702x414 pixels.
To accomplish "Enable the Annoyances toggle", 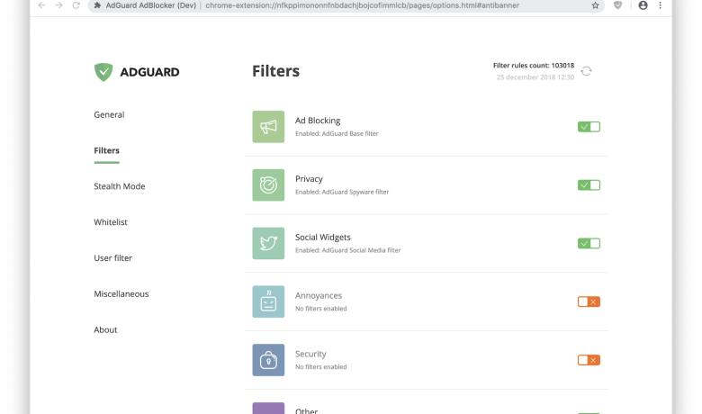I will pyautogui.click(x=589, y=301).
